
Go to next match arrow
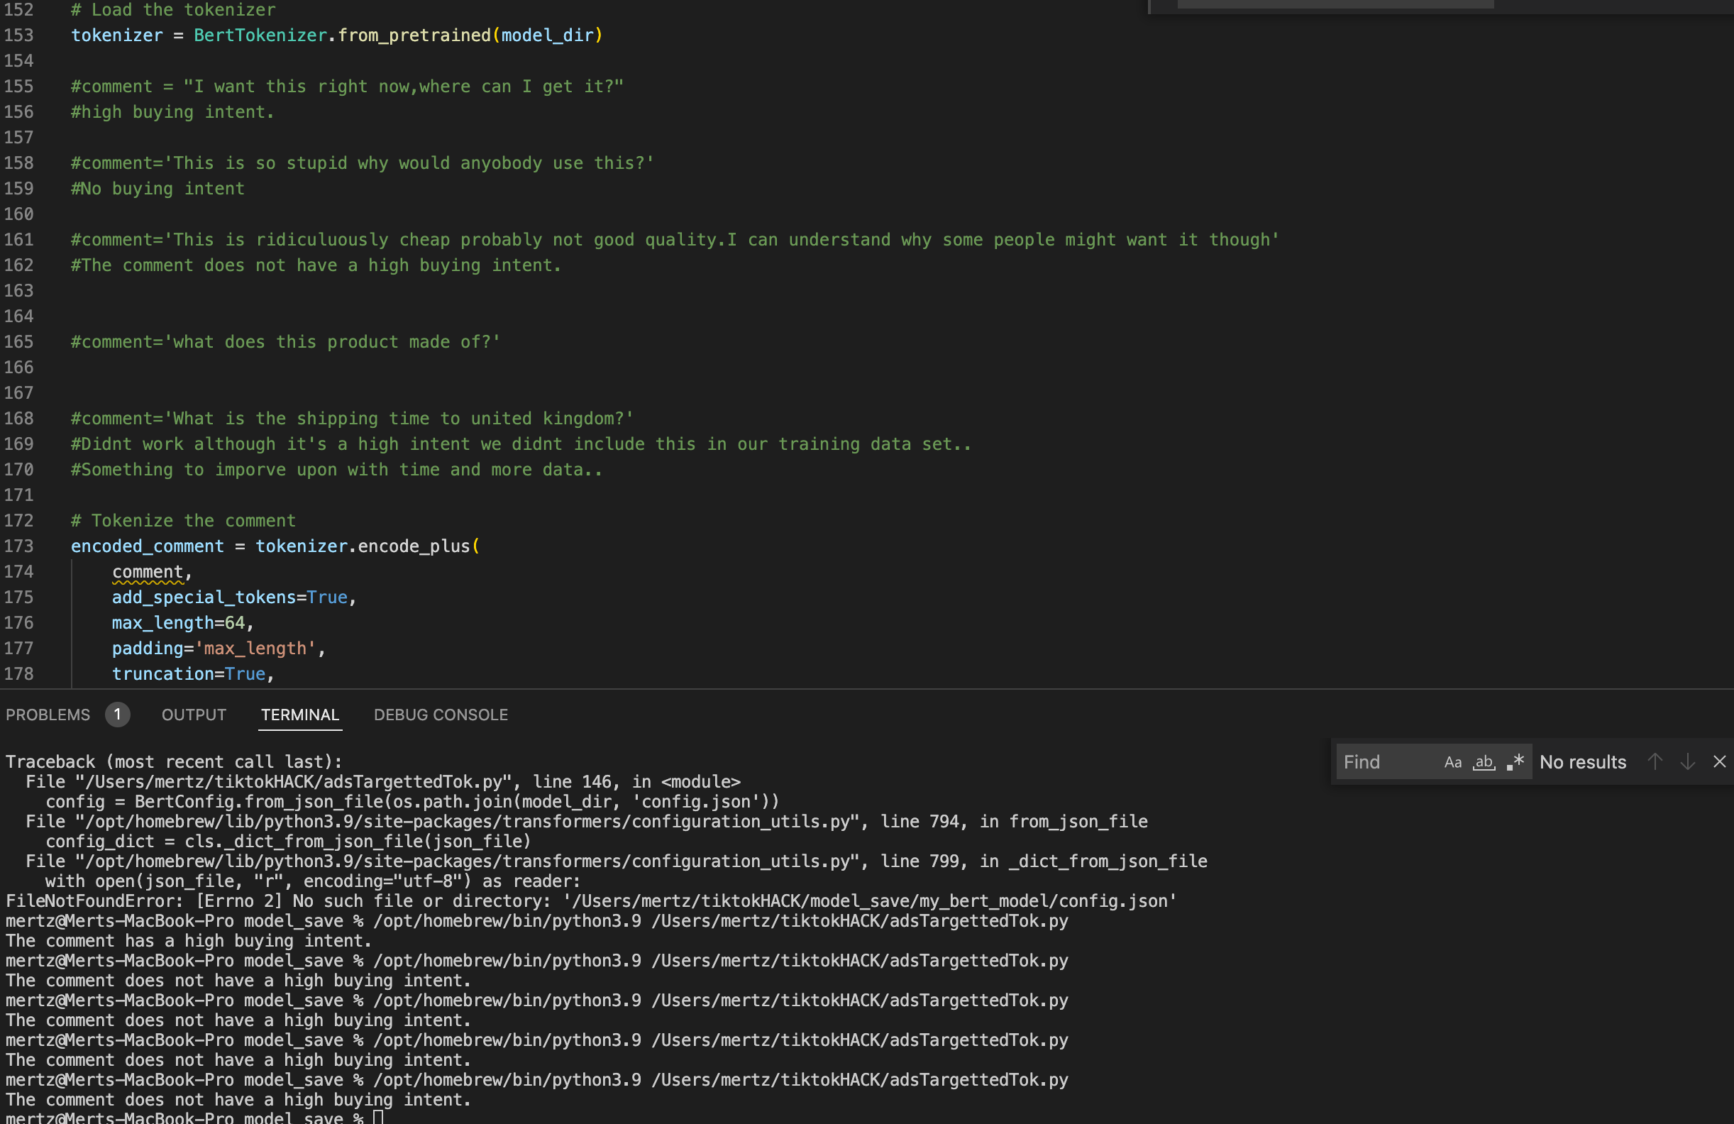1687,762
